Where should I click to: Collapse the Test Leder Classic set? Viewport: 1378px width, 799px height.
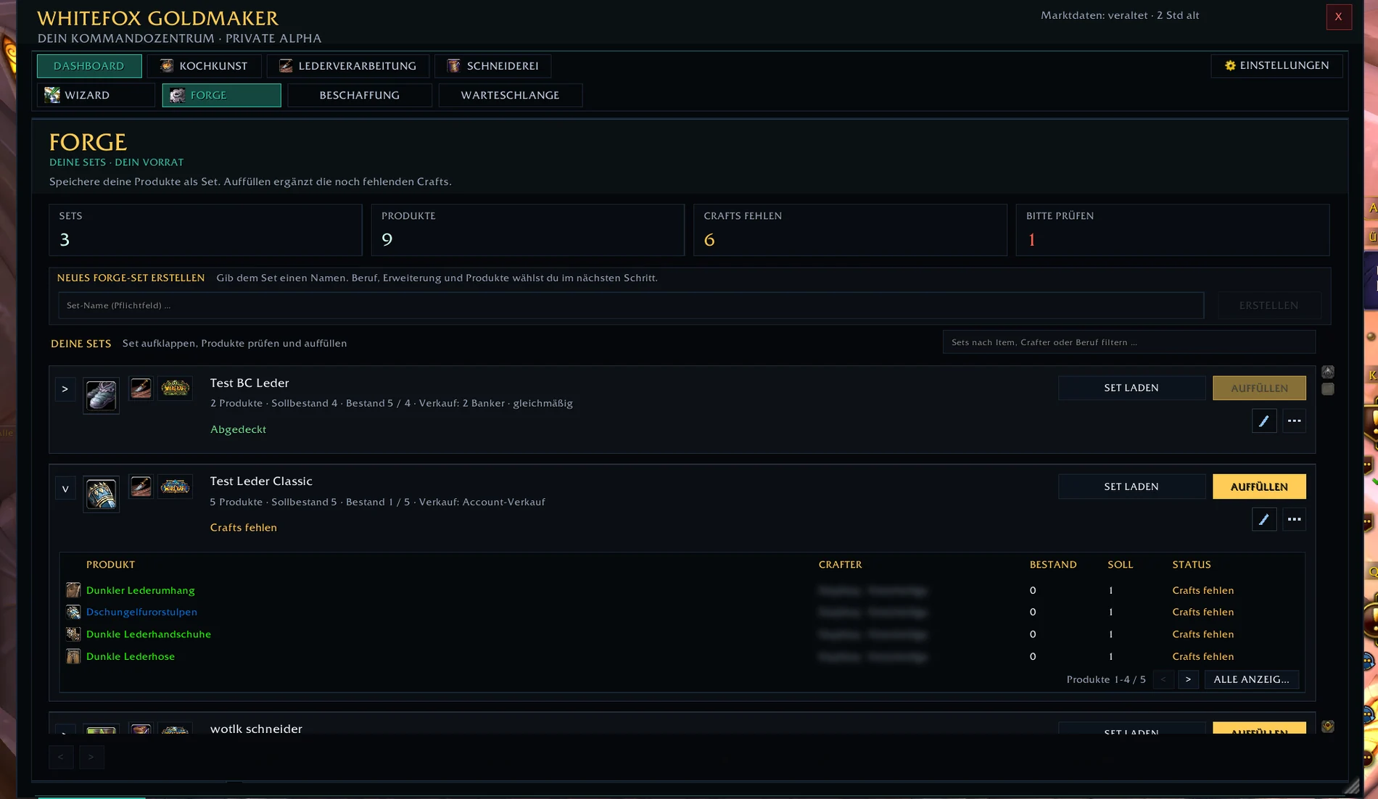point(65,489)
